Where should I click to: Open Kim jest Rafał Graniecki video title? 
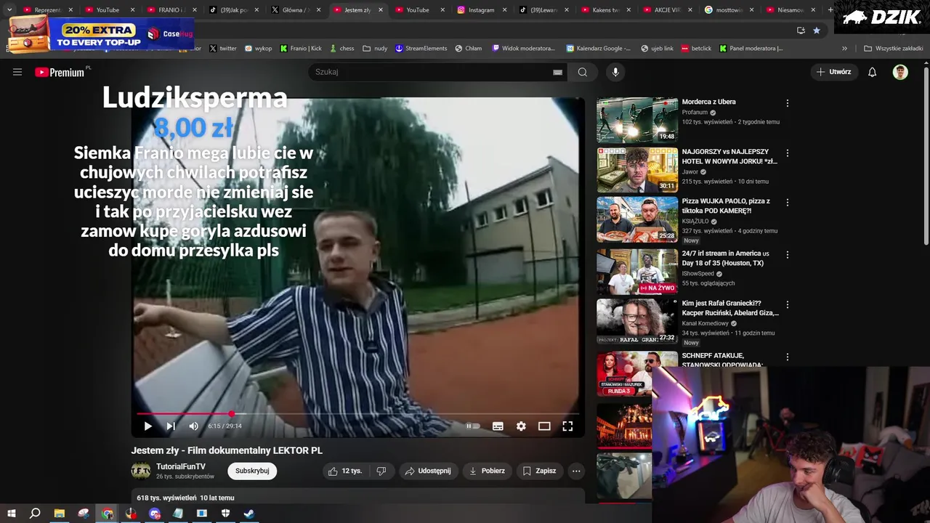coord(730,308)
